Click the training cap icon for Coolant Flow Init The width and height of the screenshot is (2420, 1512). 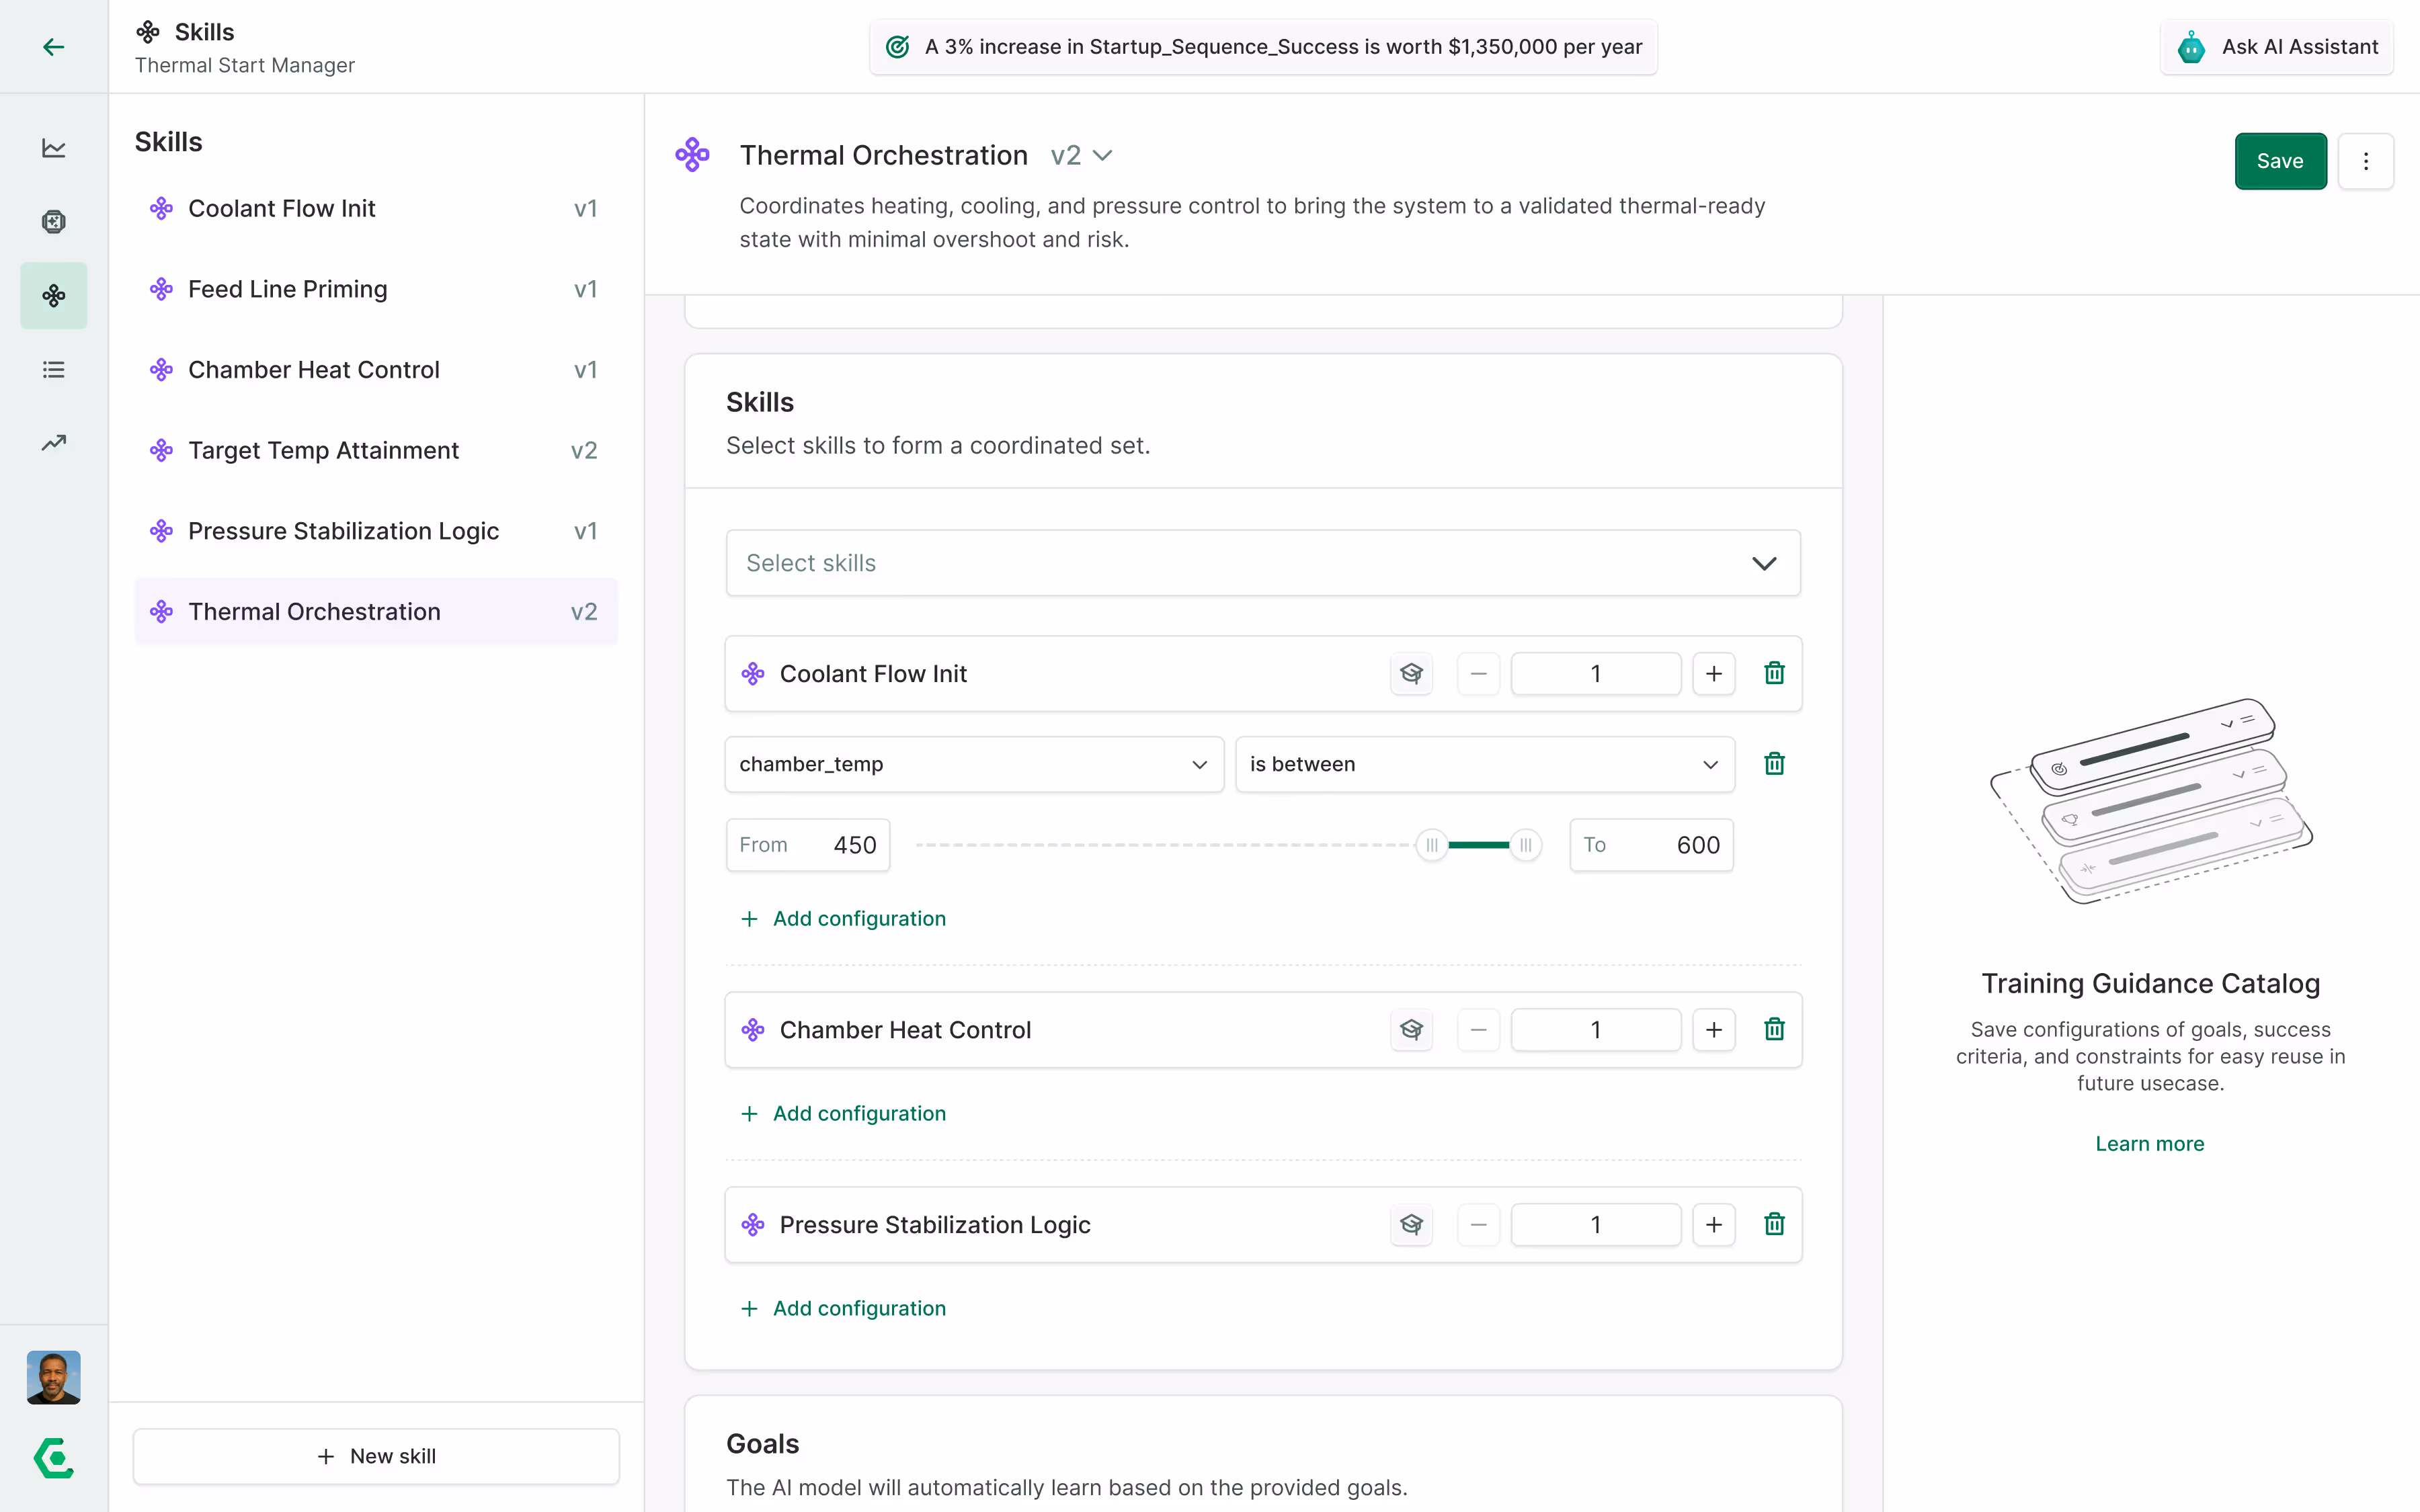tap(1411, 673)
